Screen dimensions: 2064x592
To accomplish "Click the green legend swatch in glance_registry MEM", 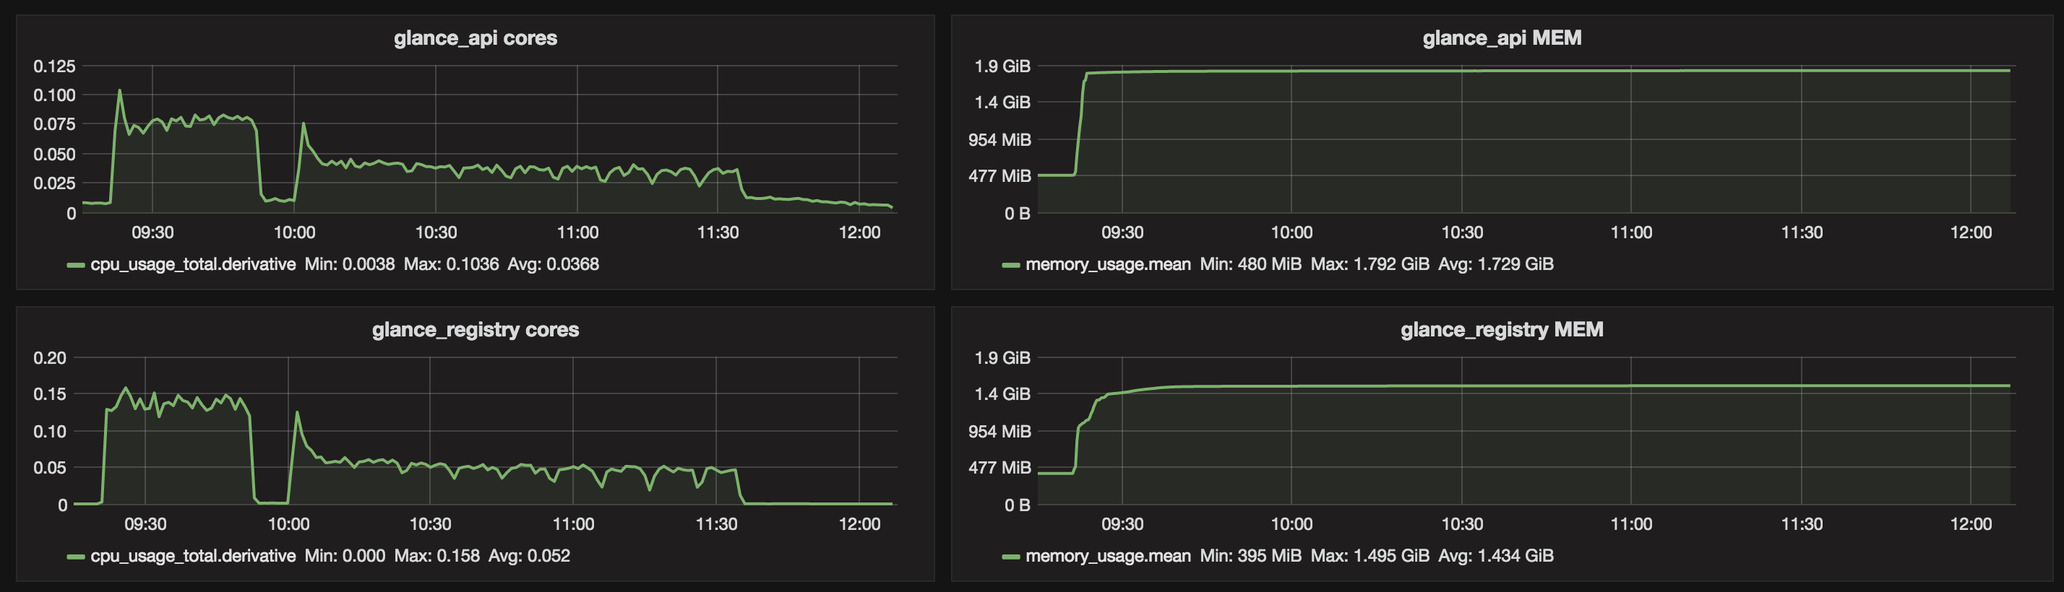I will 1011,557.
